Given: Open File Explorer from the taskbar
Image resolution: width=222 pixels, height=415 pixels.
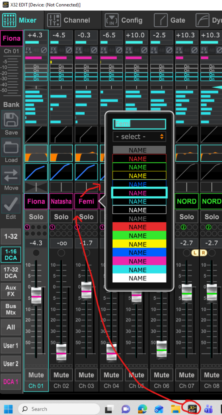Looking at the screenshot, I should click(176, 409).
